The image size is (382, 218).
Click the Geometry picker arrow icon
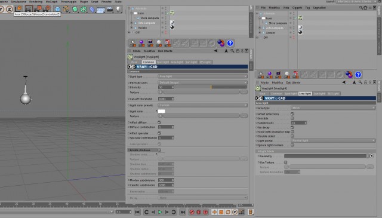[x=372, y=156]
